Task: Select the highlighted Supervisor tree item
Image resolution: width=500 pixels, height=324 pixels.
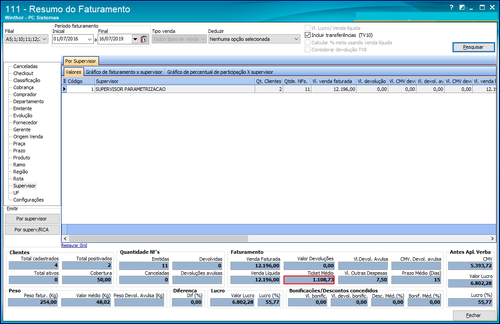Action: [25, 186]
